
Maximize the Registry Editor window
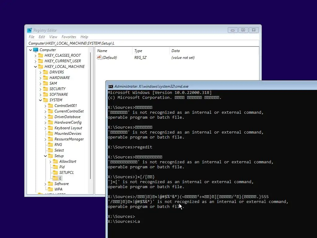(243, 30)
